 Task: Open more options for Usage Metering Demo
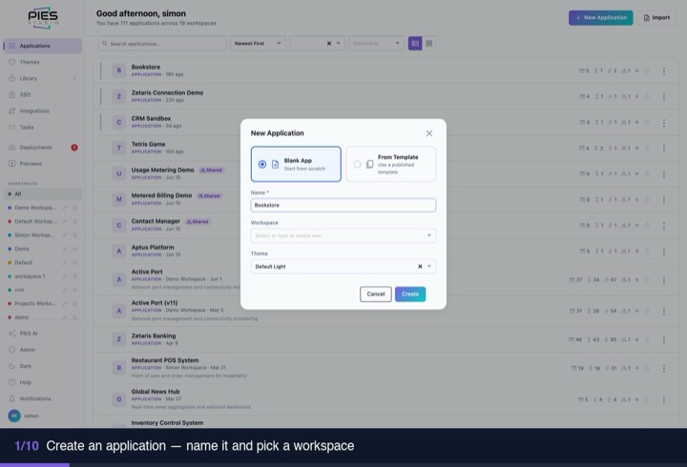664,173
